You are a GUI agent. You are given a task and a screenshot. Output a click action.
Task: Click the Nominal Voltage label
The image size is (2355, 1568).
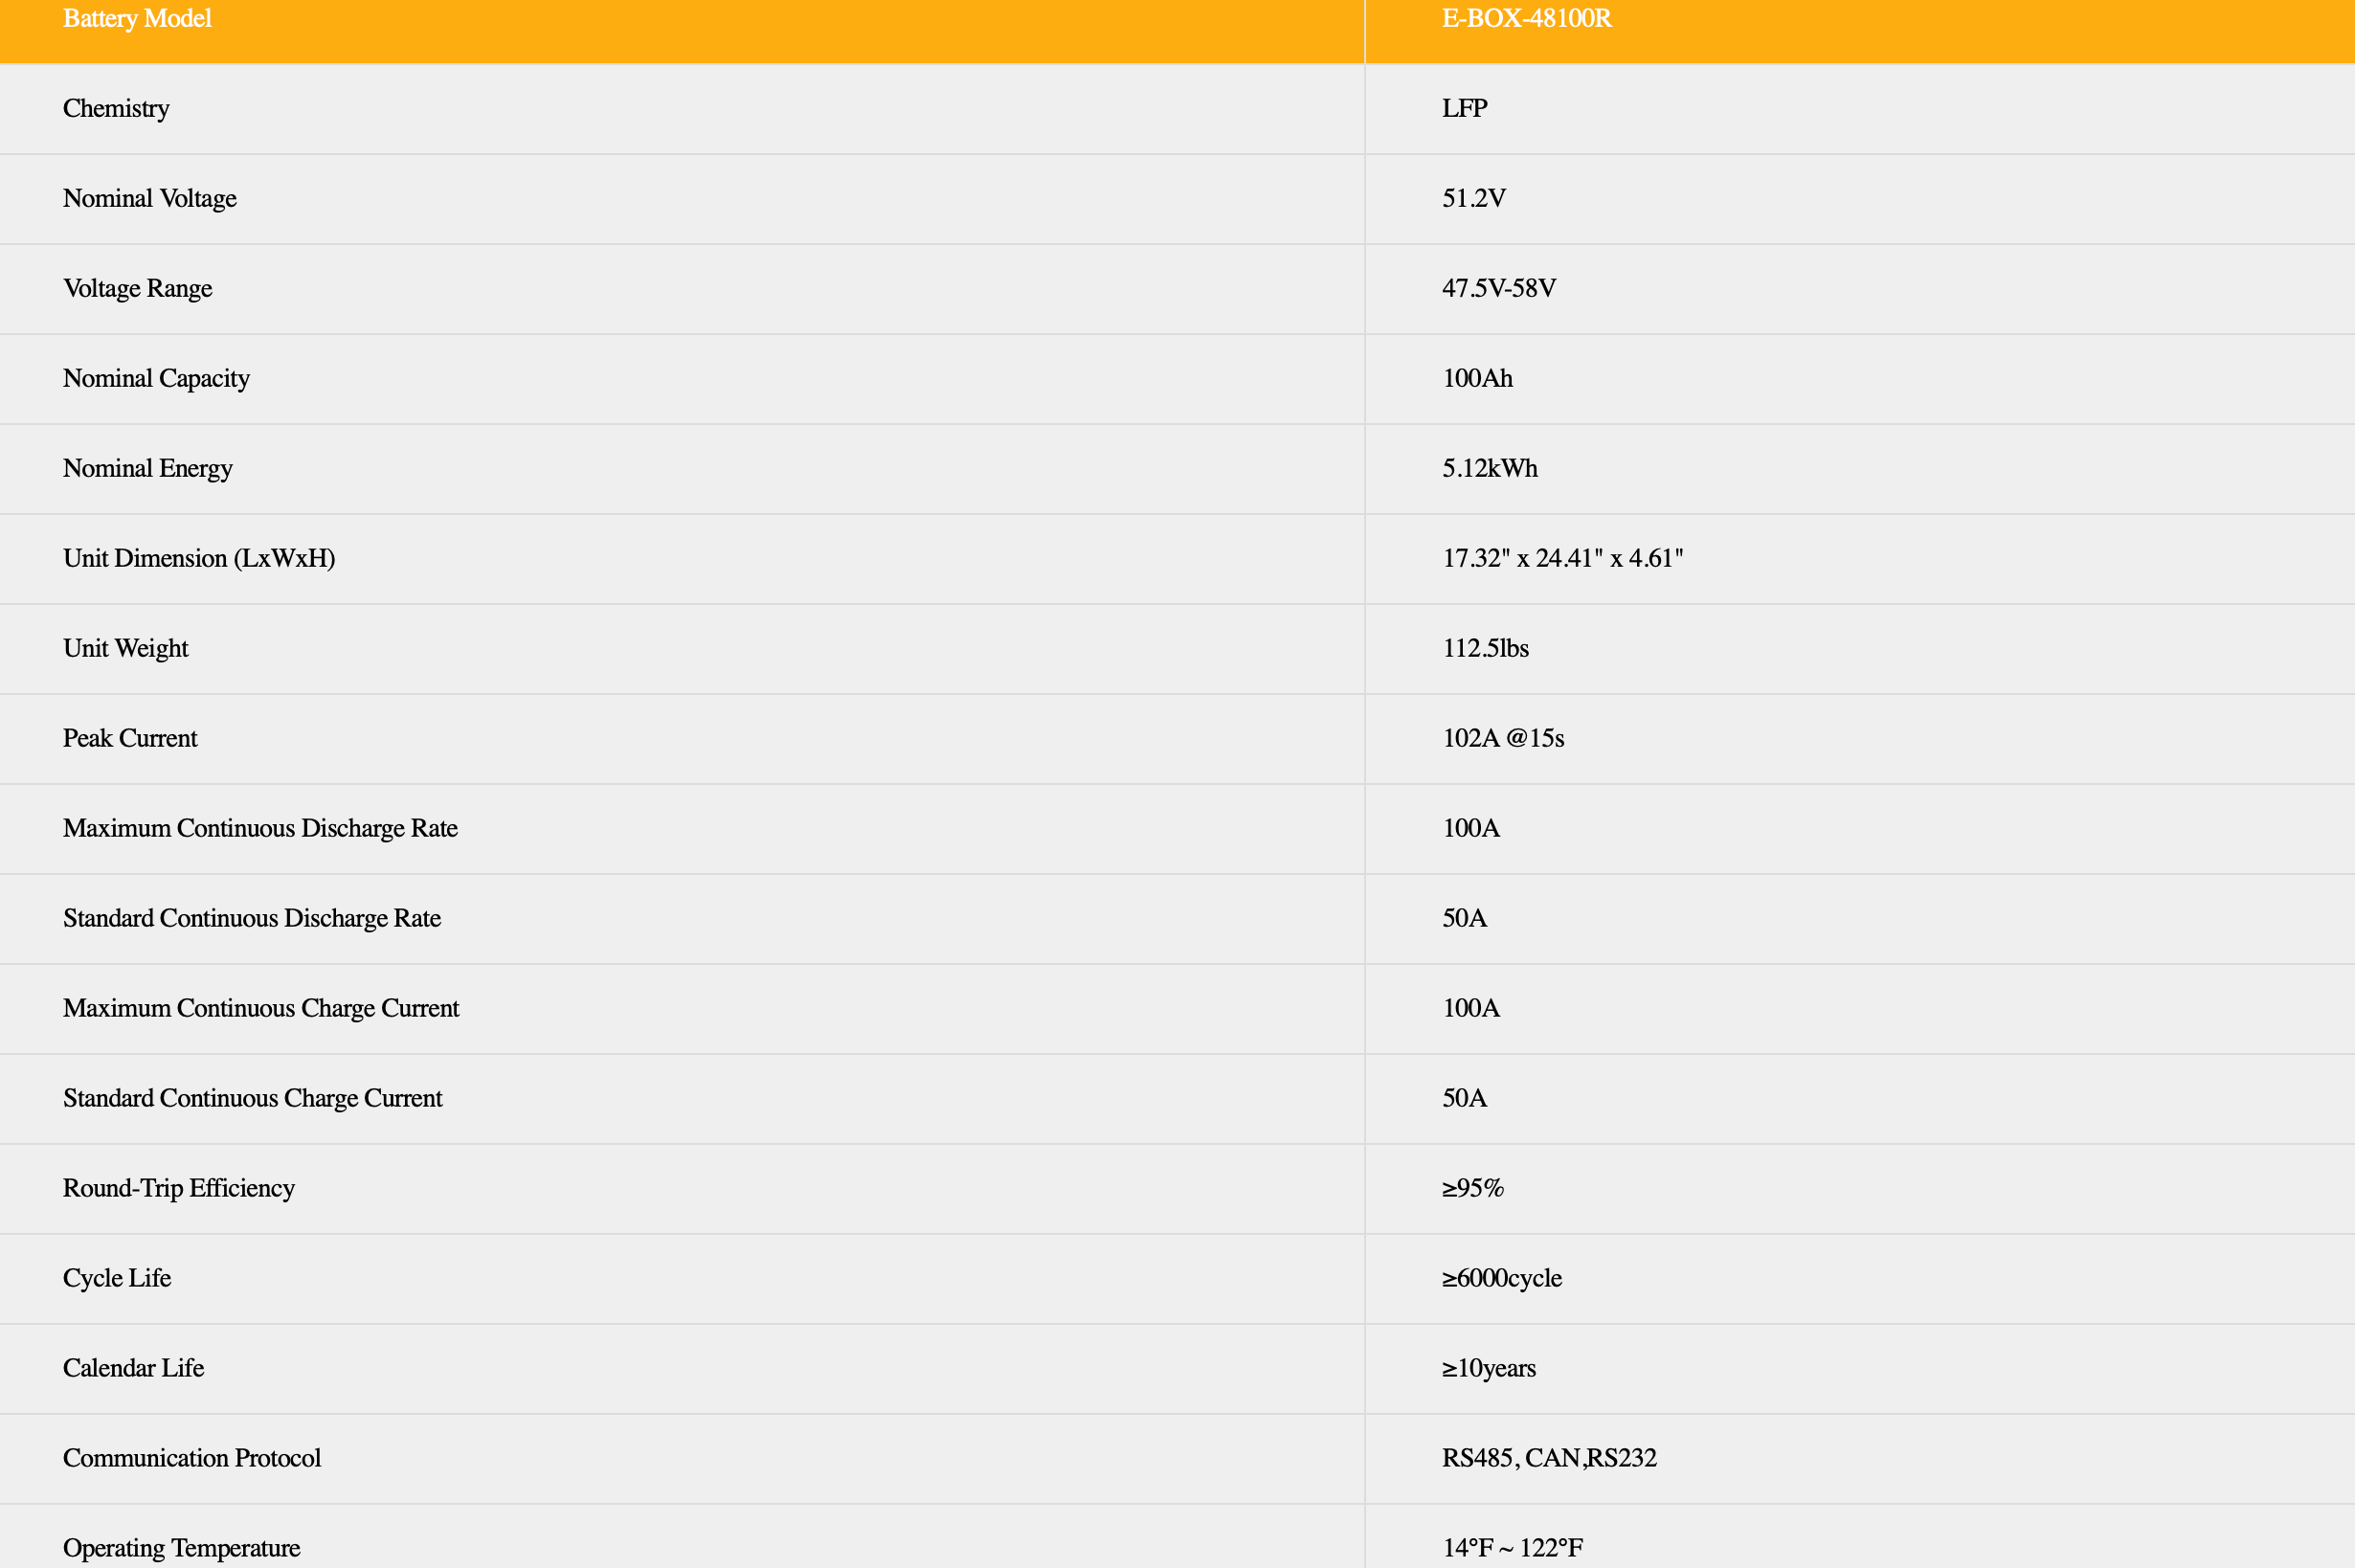tap(150, 198)
